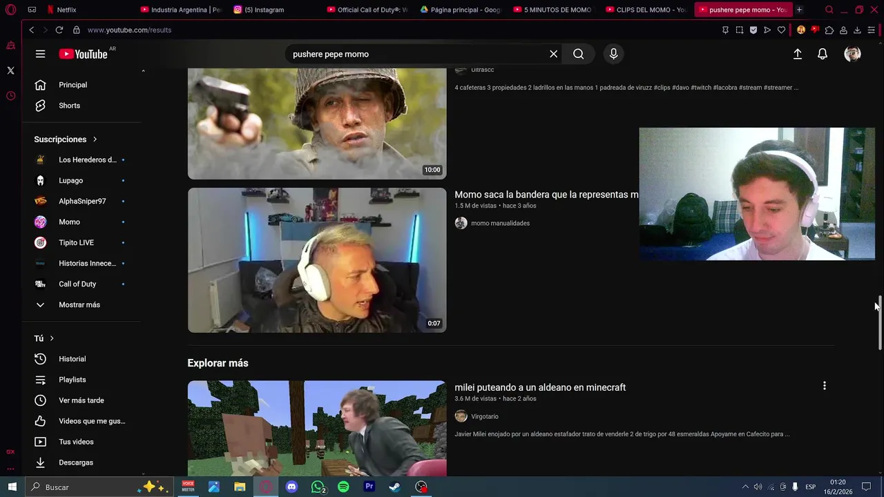Open the Call of Duty subscription

tap(83, 284)
